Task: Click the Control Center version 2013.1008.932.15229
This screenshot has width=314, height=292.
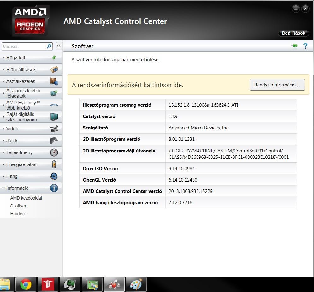Action: [191, 191]
